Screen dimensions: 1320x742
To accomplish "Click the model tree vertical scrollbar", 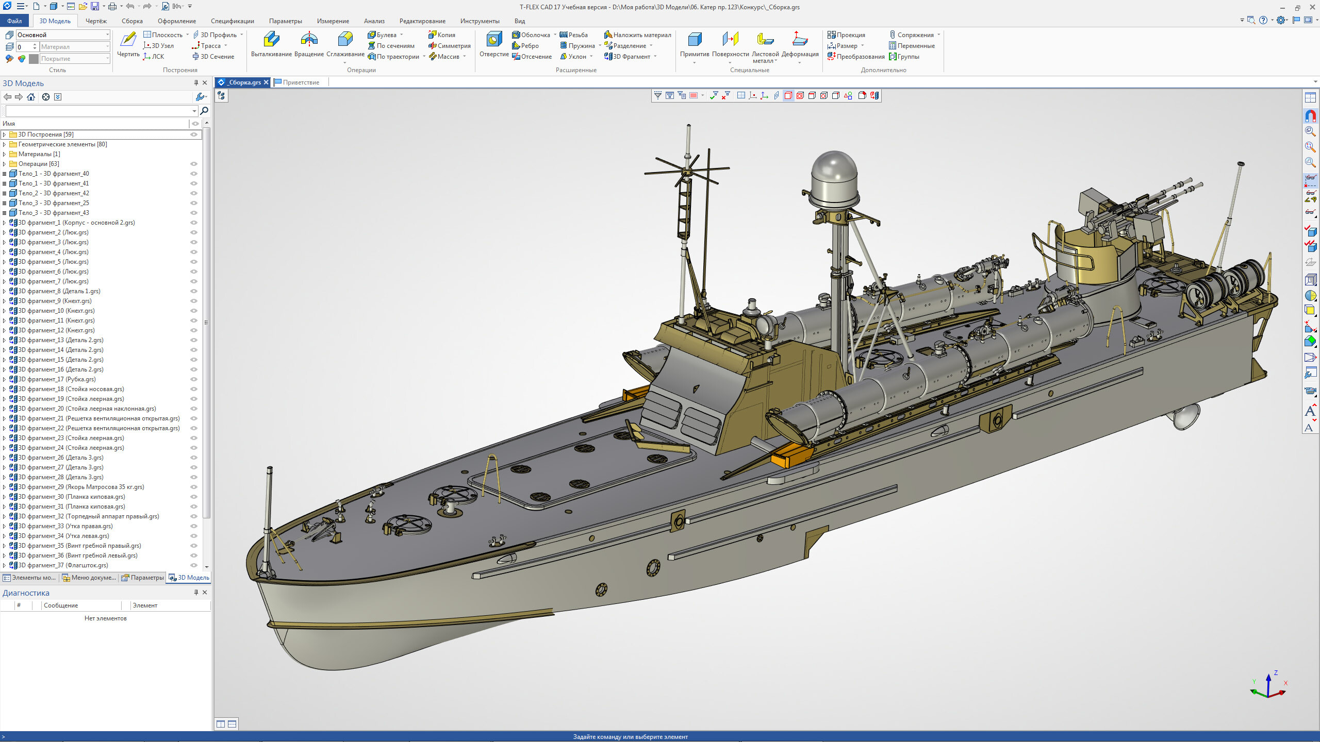I will (x=207, y=323).
